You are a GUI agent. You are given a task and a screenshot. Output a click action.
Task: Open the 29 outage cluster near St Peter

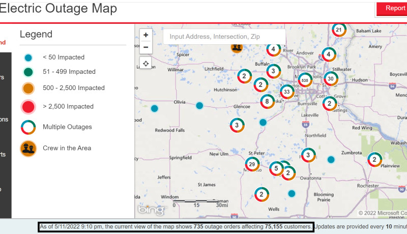(x=251, y=164)
